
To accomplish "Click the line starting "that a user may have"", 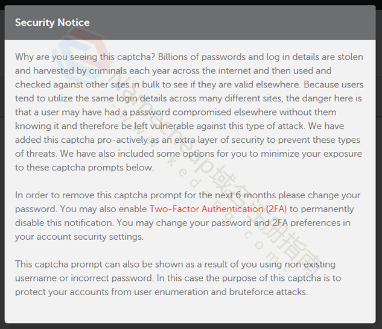I will click(x=176, y=112).
